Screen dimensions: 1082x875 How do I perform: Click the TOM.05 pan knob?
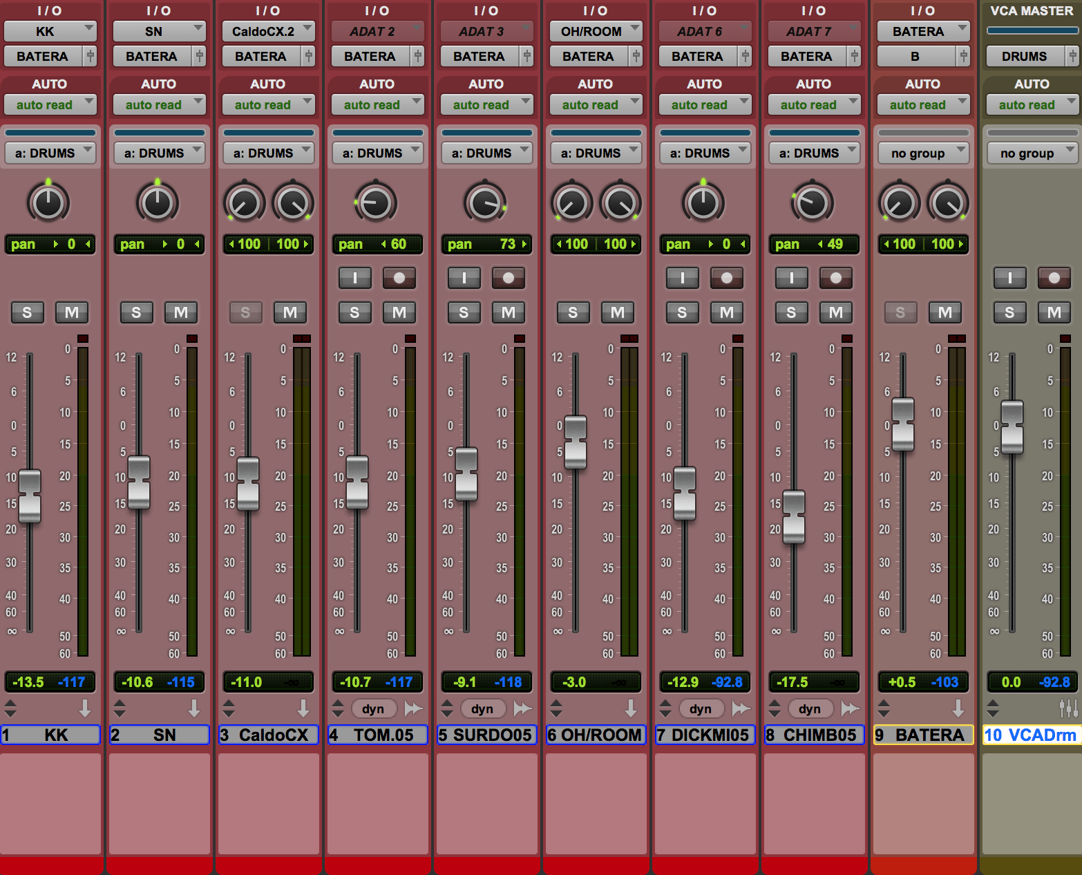[376, 203]
